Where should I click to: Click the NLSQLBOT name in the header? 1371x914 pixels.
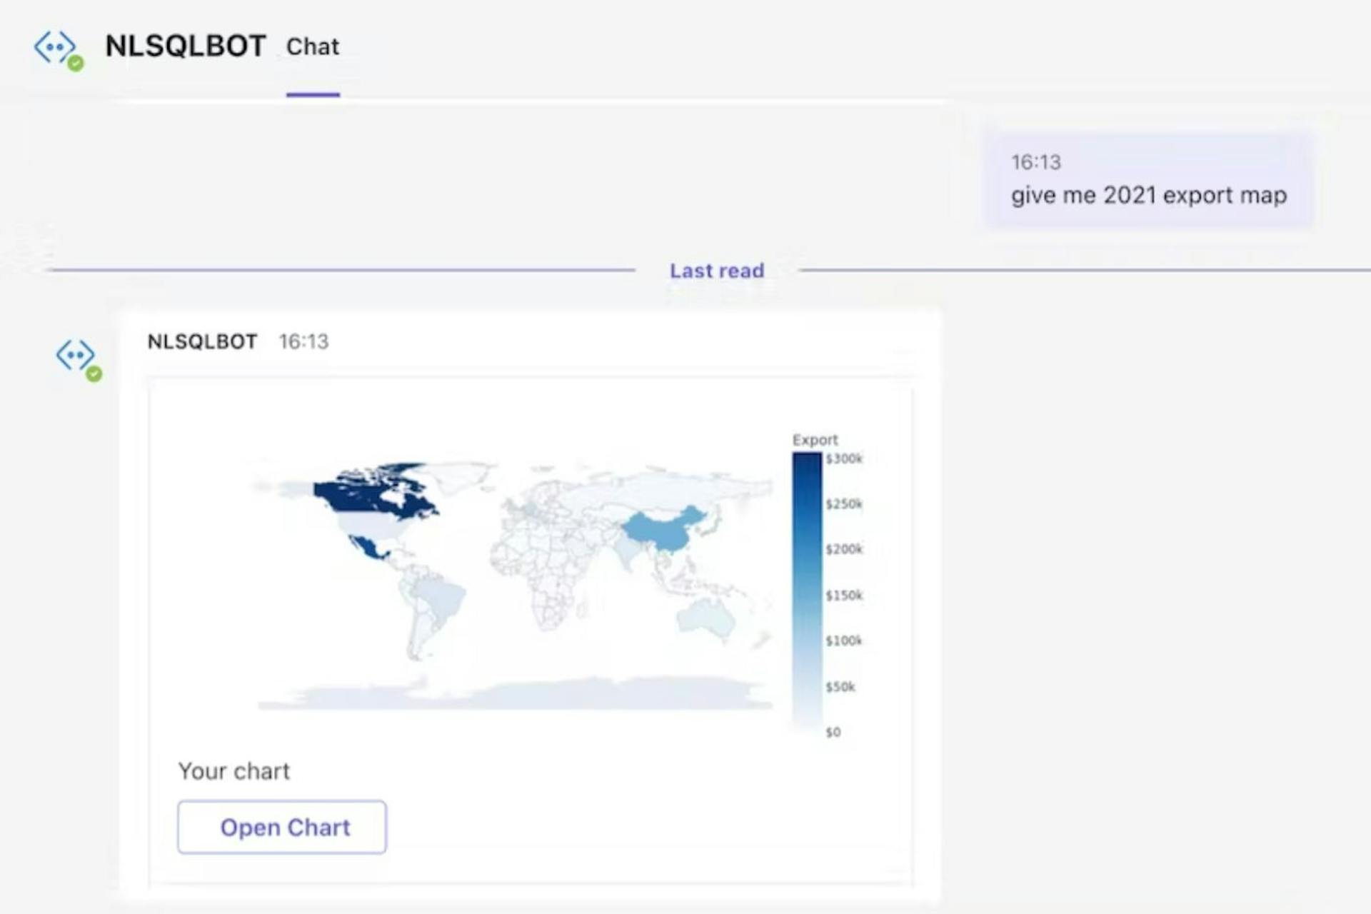pos(186,46)
